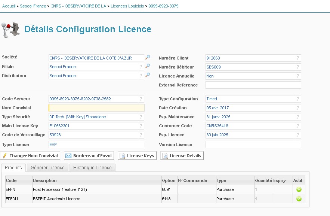
Task: Click the External Reference input field
Action: [x=253, y=85]
